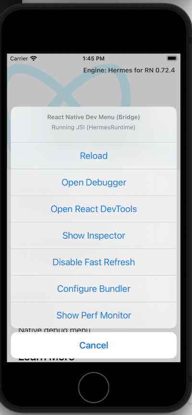Click the Engine: Hermes for RN 0.72.4 text
Image resolution: width=192 pixels, height=415 pixels.
pos(129,71)
